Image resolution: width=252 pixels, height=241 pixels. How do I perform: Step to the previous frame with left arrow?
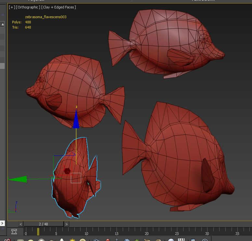21,224
